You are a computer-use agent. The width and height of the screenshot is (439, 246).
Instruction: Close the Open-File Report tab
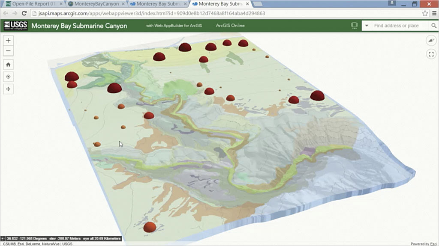[x=61, y=4]
